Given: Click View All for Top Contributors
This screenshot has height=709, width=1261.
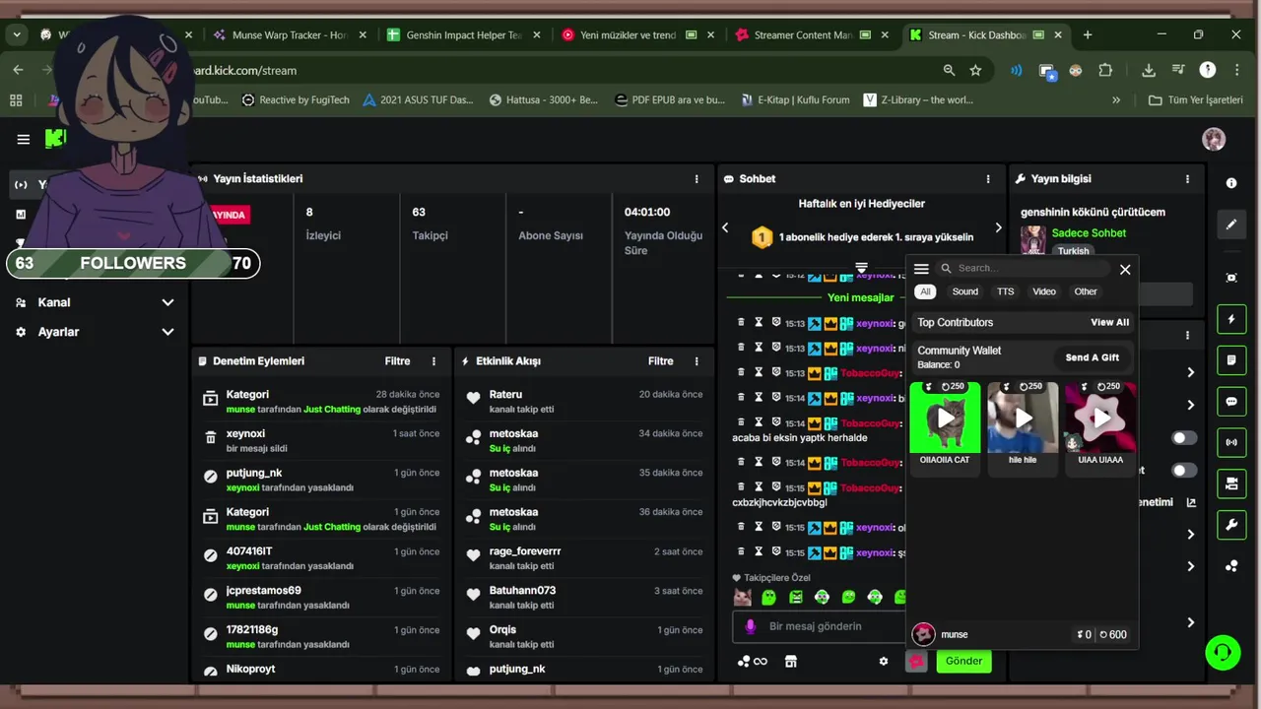Looking at the screenshot, I should click(1109, 322).
